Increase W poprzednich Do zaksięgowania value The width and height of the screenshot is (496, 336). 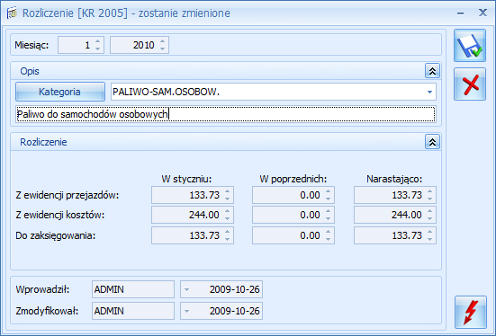point(328,232)
